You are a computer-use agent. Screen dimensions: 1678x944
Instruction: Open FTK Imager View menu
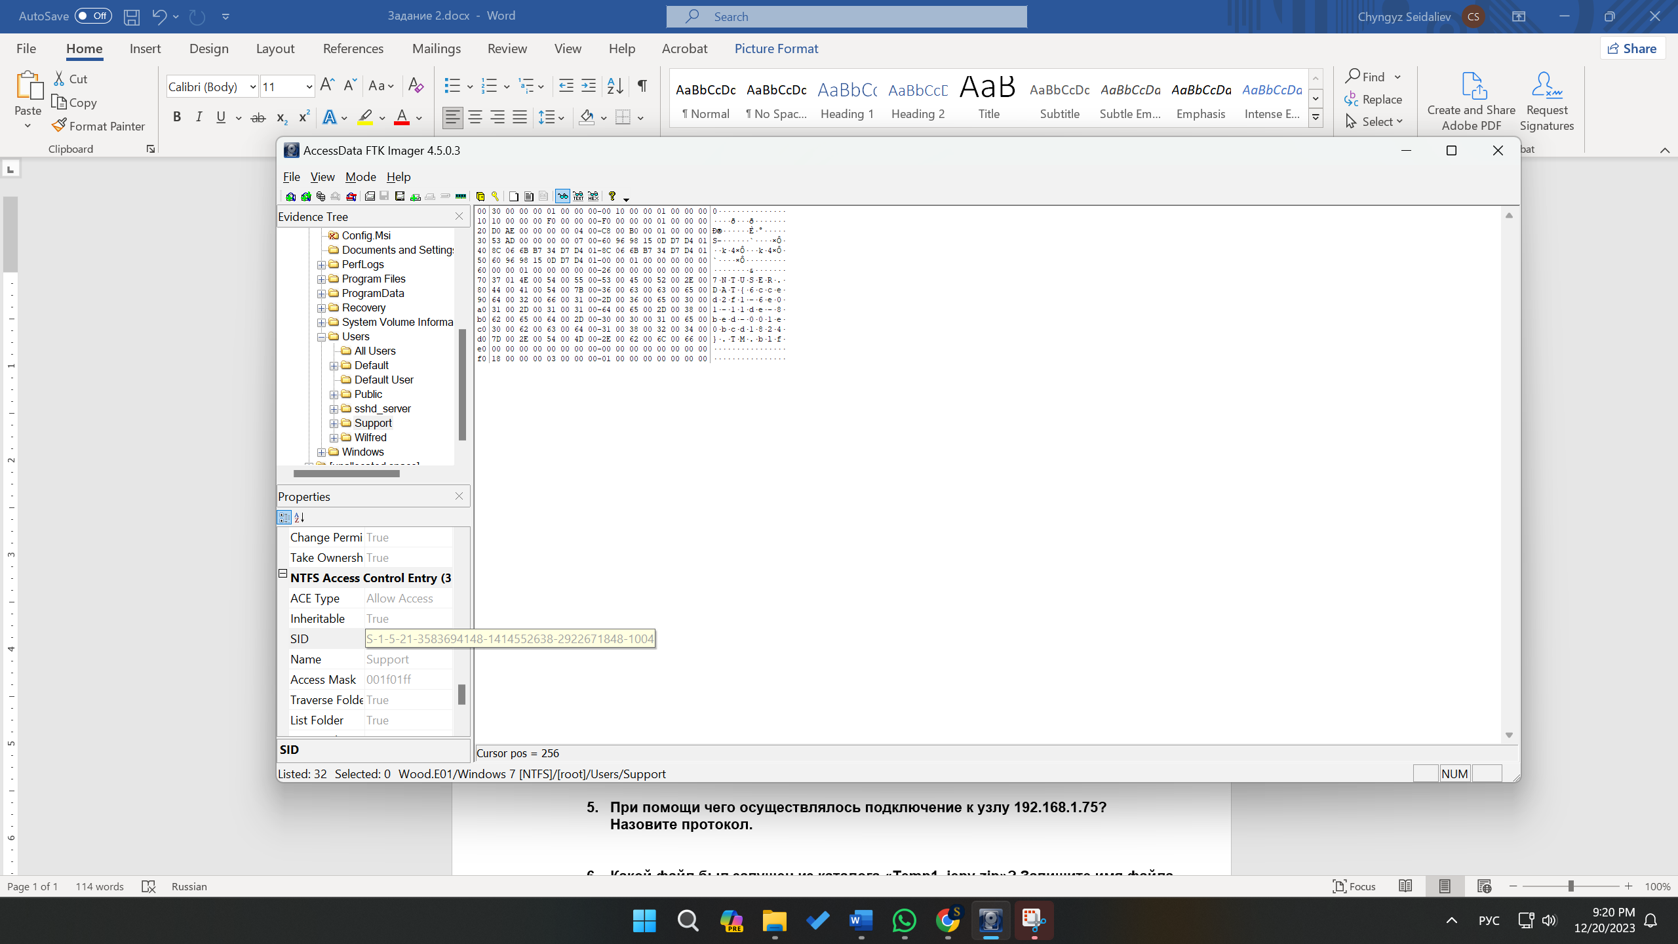pyautogui.click(x=322, y=177)
